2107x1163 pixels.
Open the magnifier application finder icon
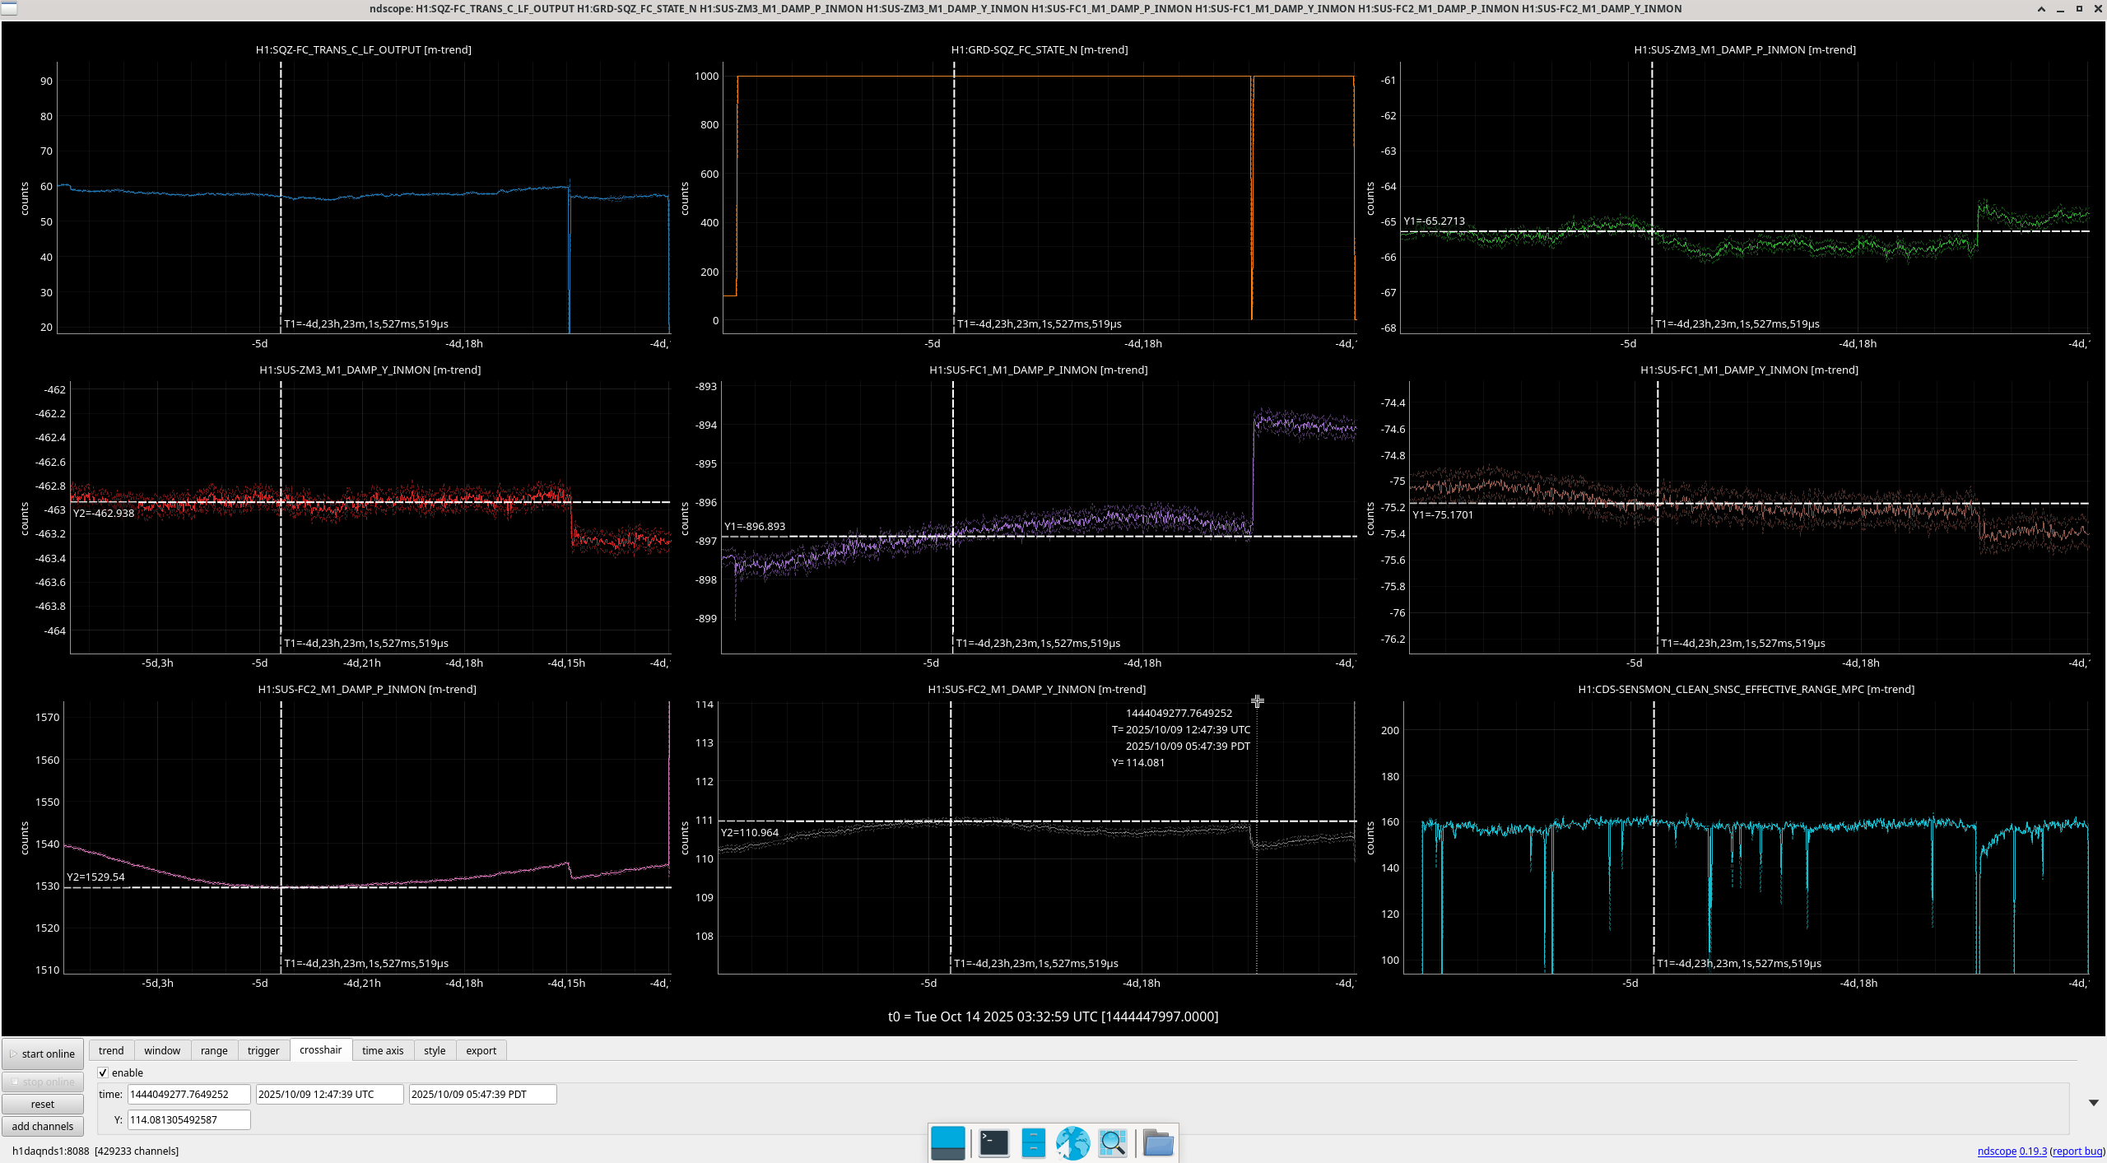[1112, 1143]
